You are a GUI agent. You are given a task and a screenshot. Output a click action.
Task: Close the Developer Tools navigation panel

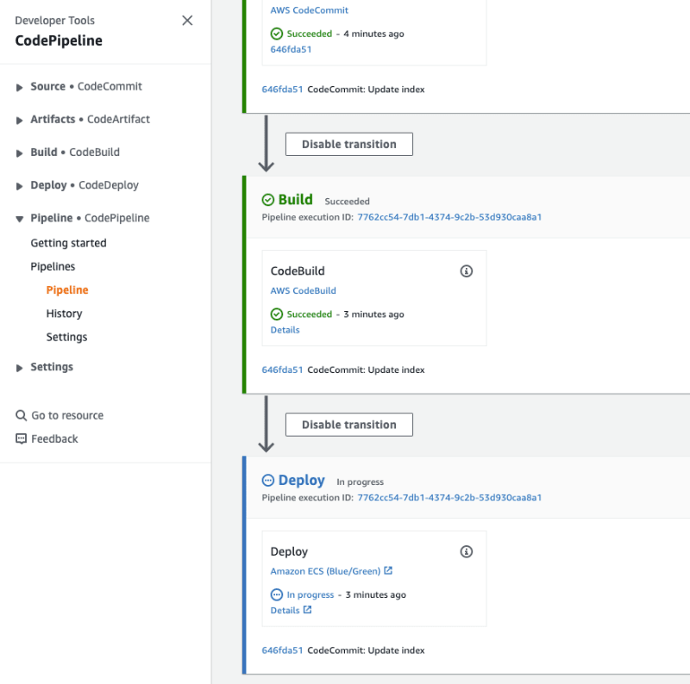(187, 21)
